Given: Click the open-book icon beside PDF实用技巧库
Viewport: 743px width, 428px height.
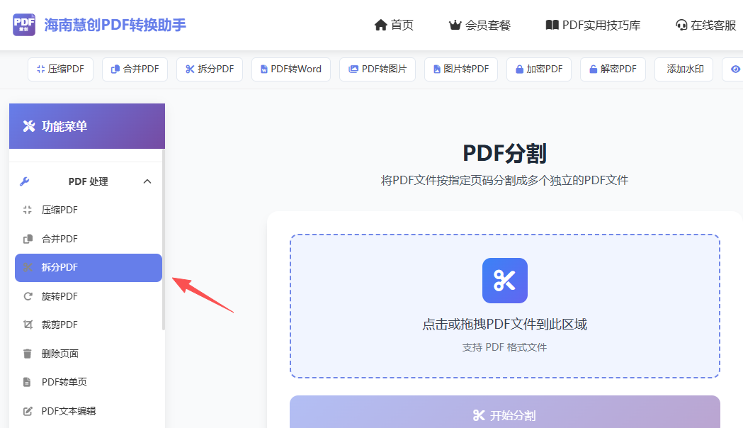Looking at the screenshot, I should tap(552, 25).
